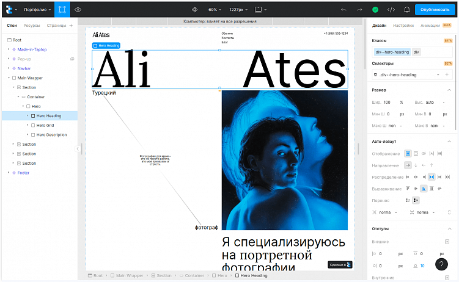Open the Настройки tab
Screen dimensions: 459x282
click(403, 26)
